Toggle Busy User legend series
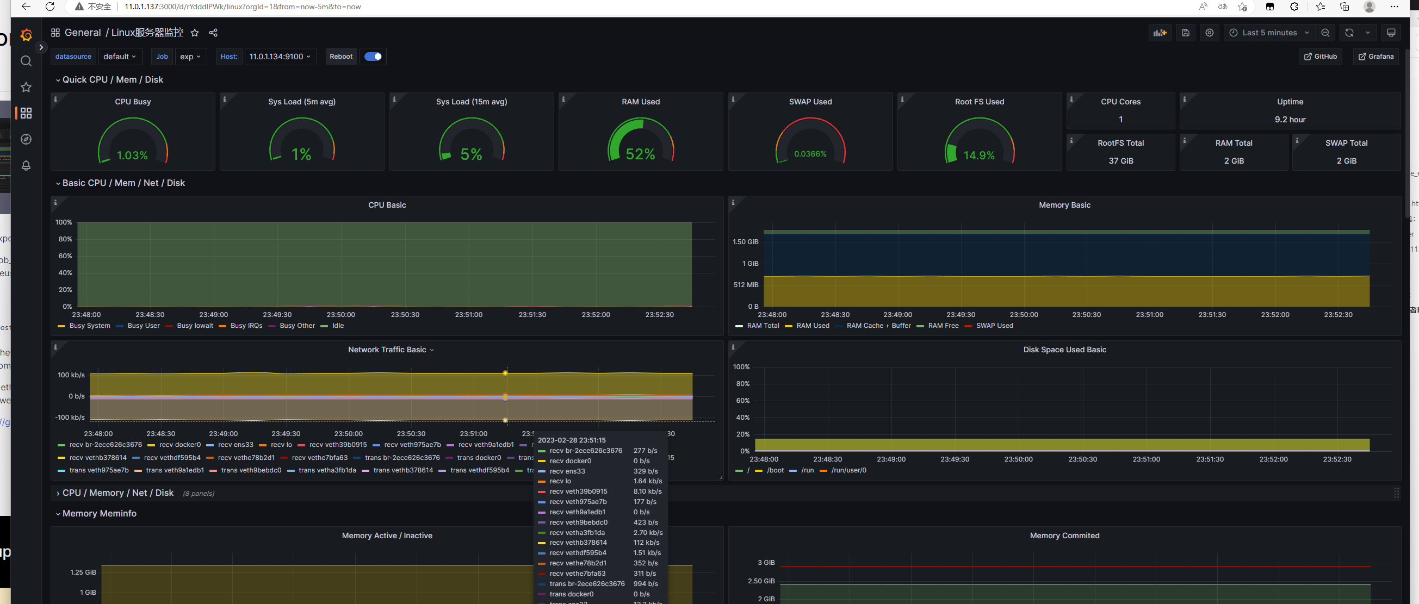This screenshot has width=1419, height=604. (x=143, y=326)
